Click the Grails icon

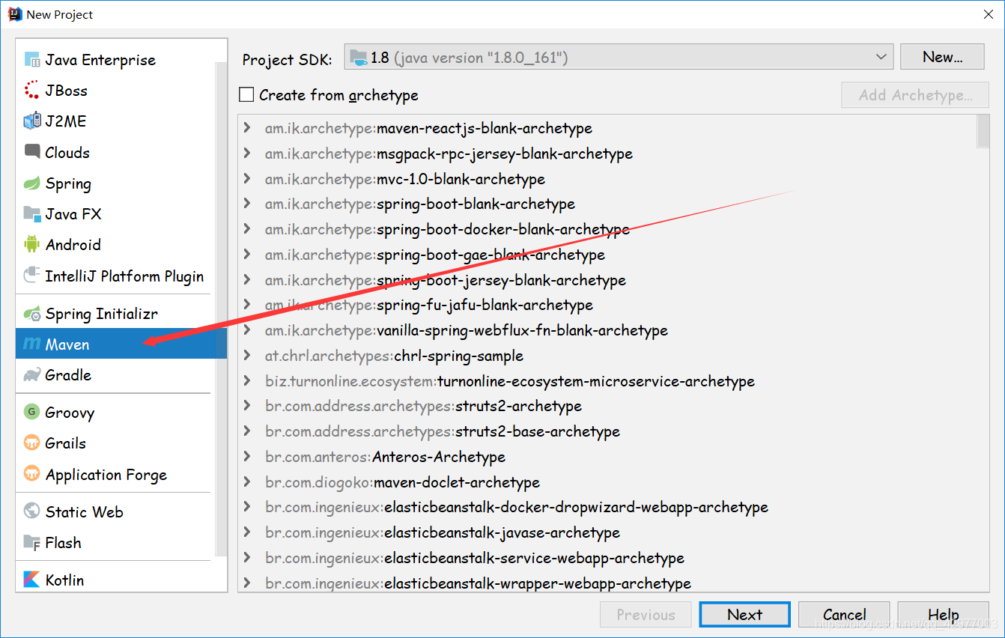click(x=31, y=443)
